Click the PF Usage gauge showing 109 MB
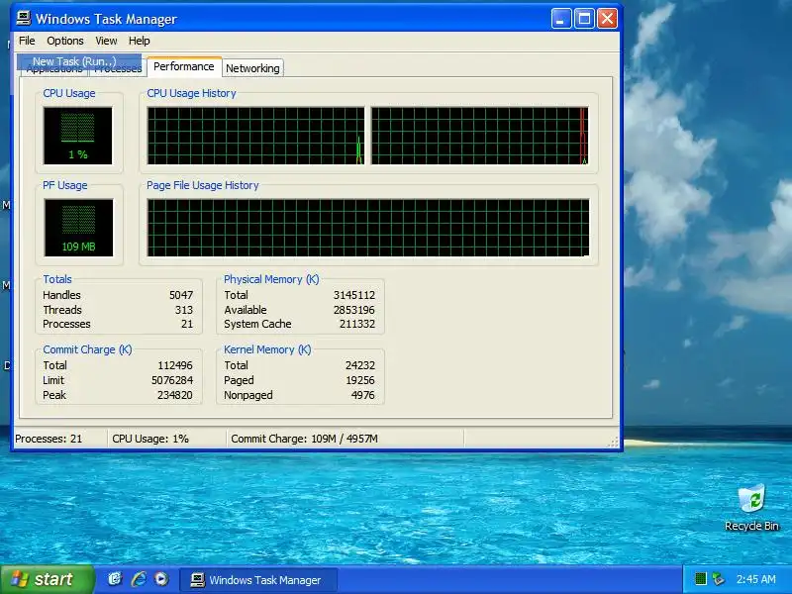Screen dimensions: 792x594 click(78, 228)
